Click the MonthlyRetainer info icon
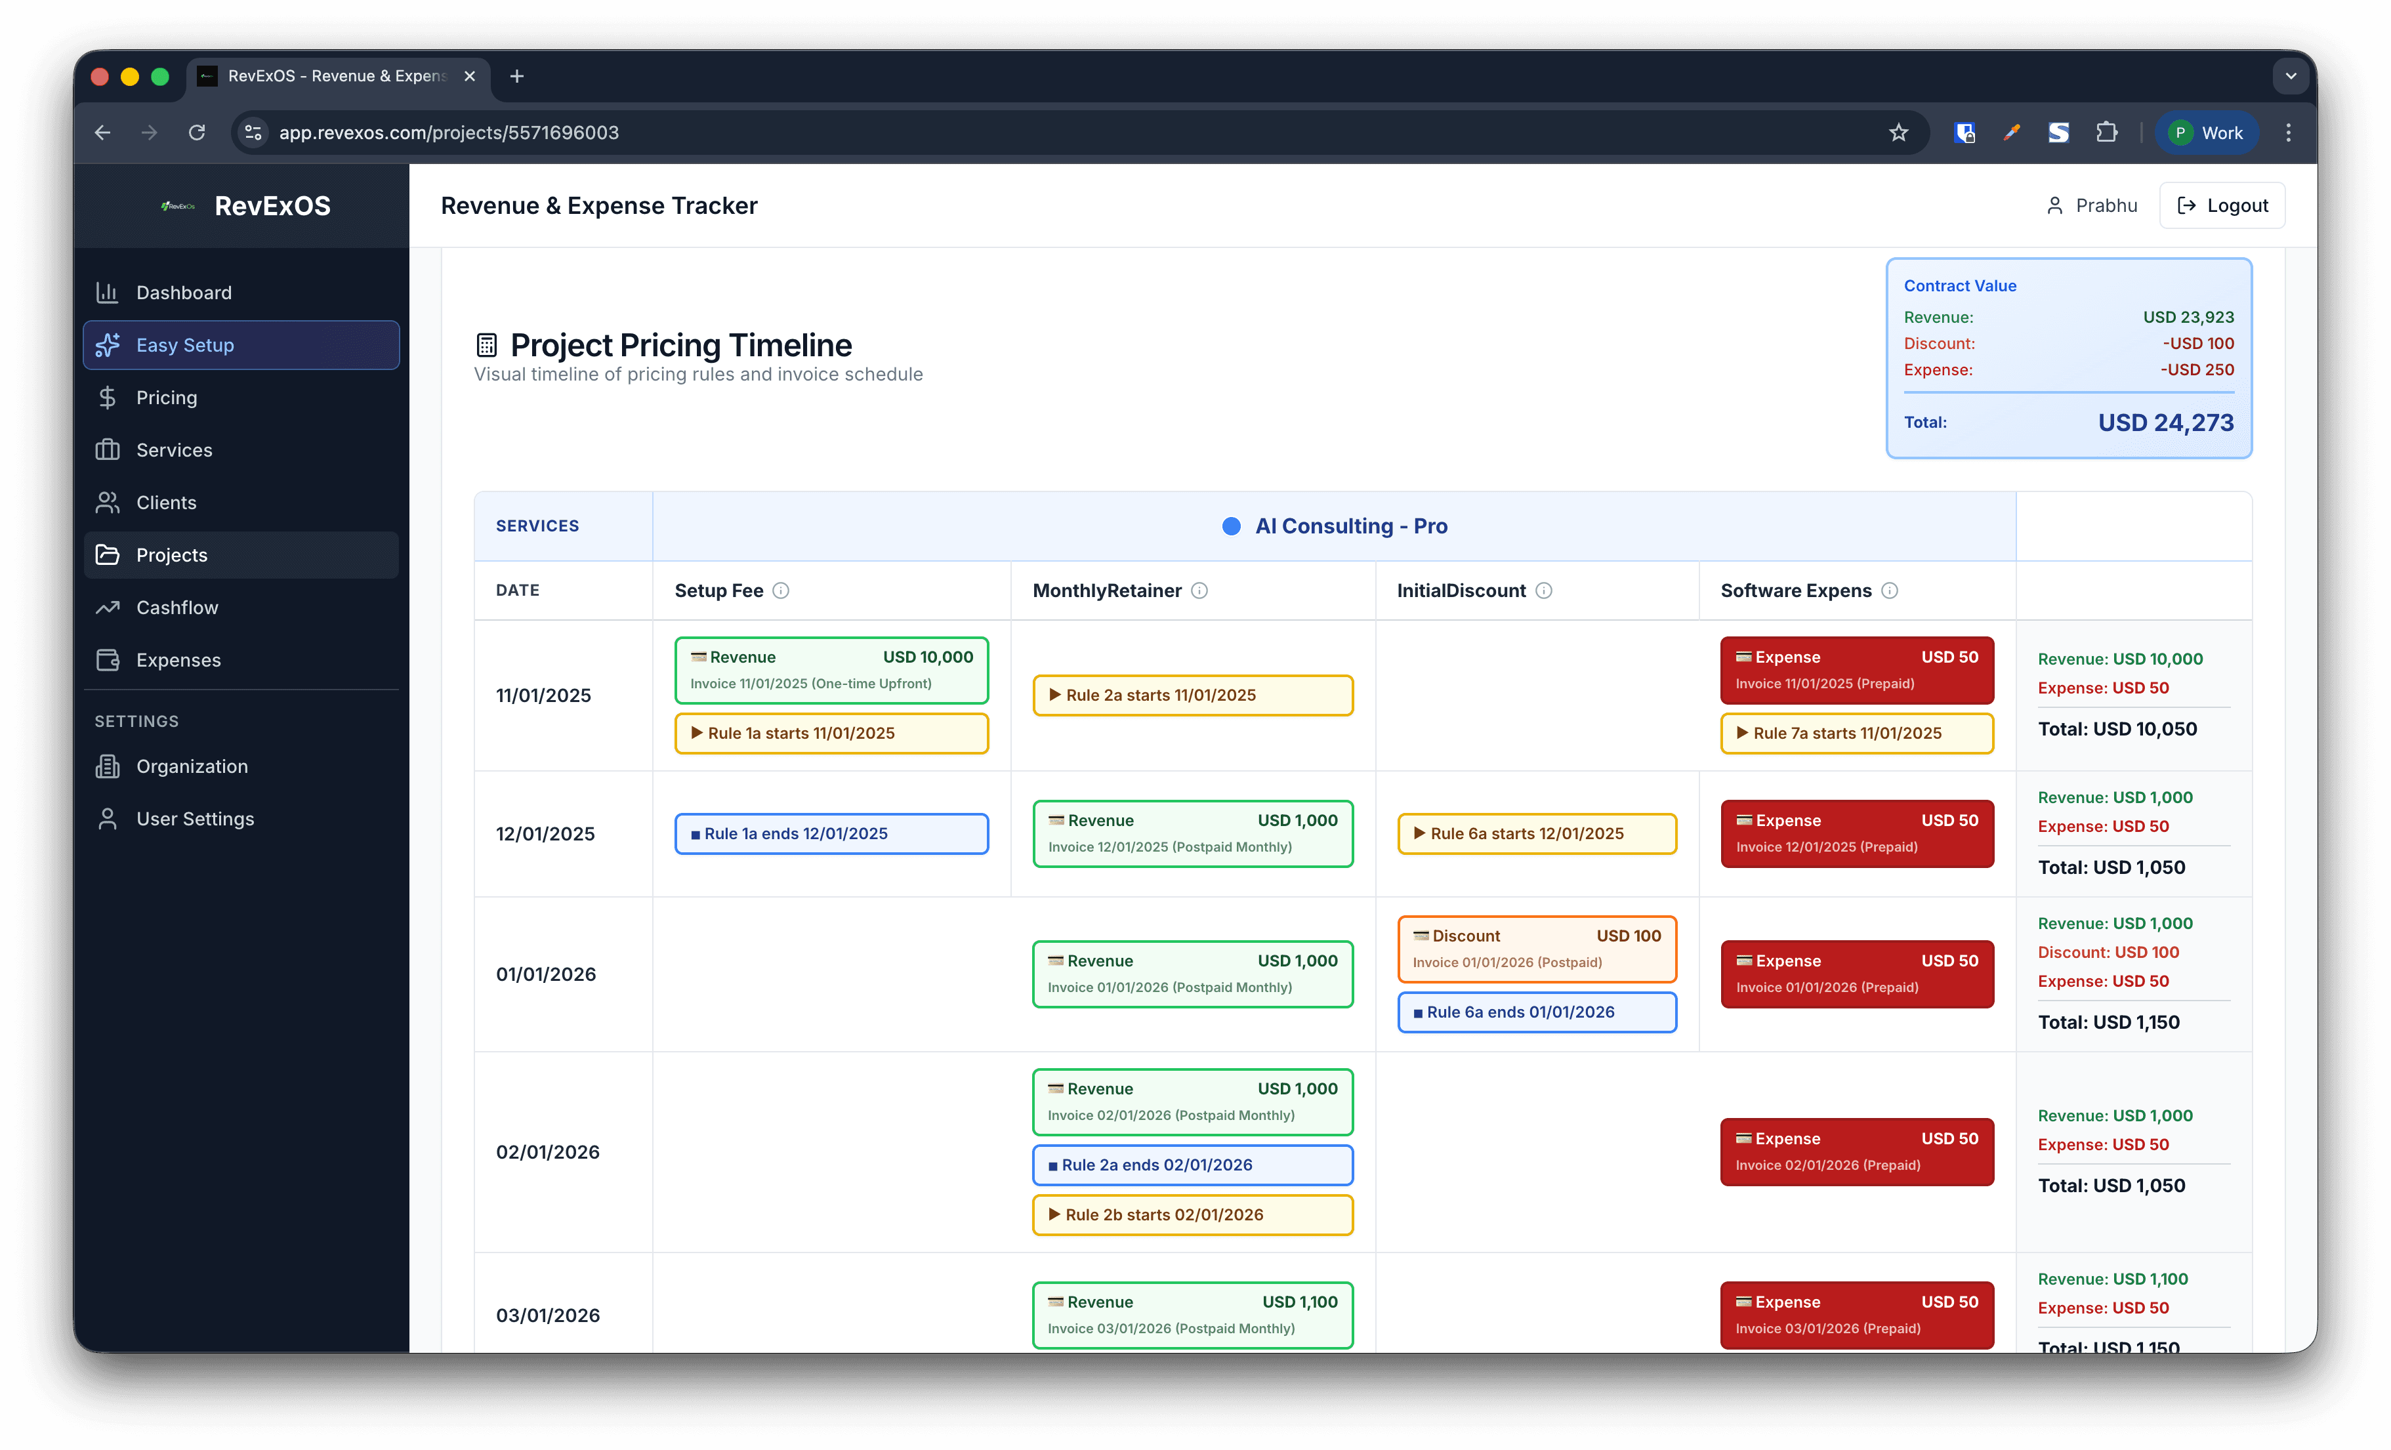The image size is (2391, 1450). 1199,590
